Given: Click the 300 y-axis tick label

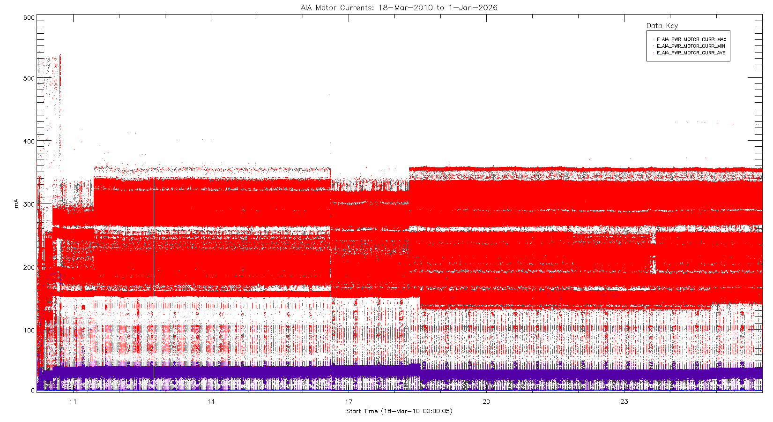Looking at the screenshot, I should tap(29, 204).
